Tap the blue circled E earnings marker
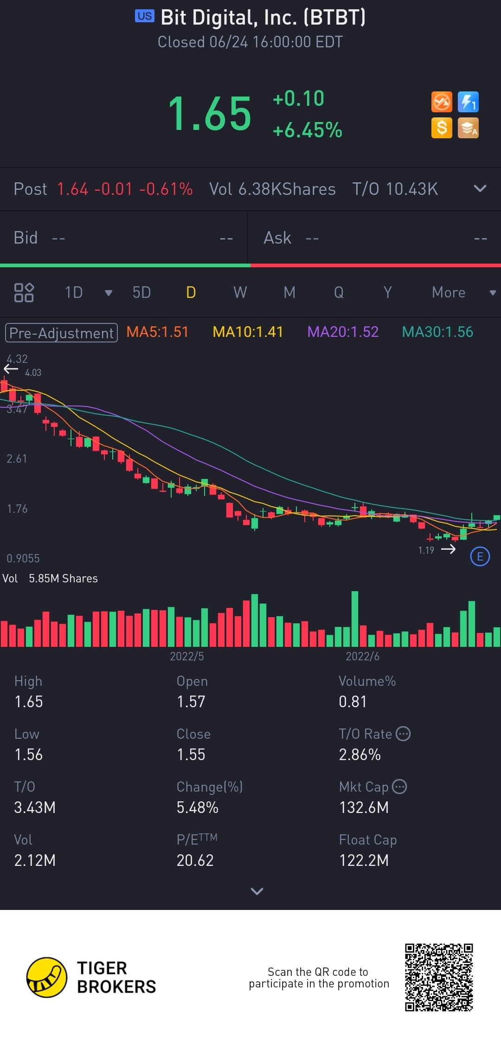 point(480,556)
